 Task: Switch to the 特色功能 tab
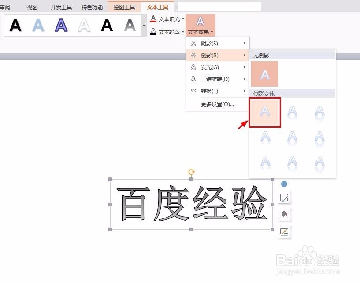(92, 7)
